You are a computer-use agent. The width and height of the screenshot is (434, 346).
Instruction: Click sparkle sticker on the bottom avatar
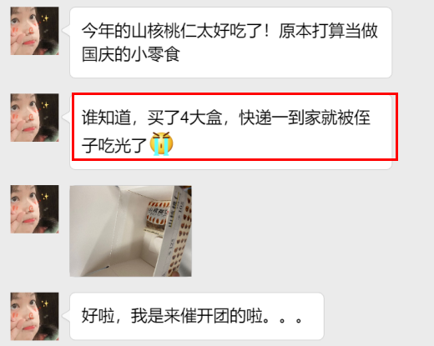tap(45, 303)
